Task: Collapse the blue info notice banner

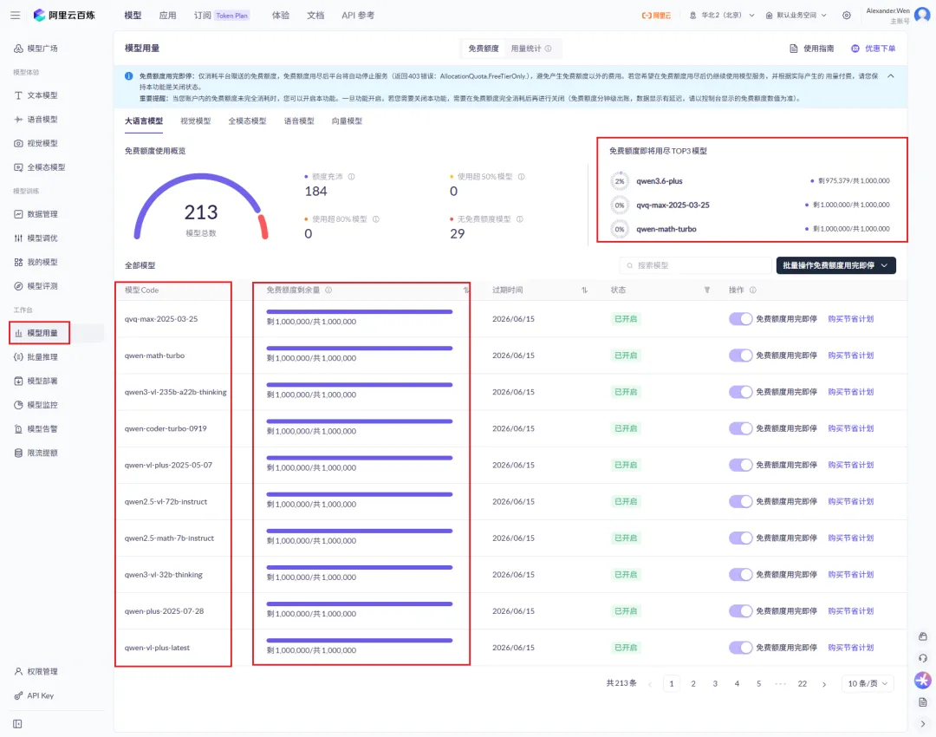Action: click(x=891, y=76)
